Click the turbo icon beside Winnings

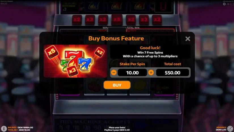click(x=230, y=129)
